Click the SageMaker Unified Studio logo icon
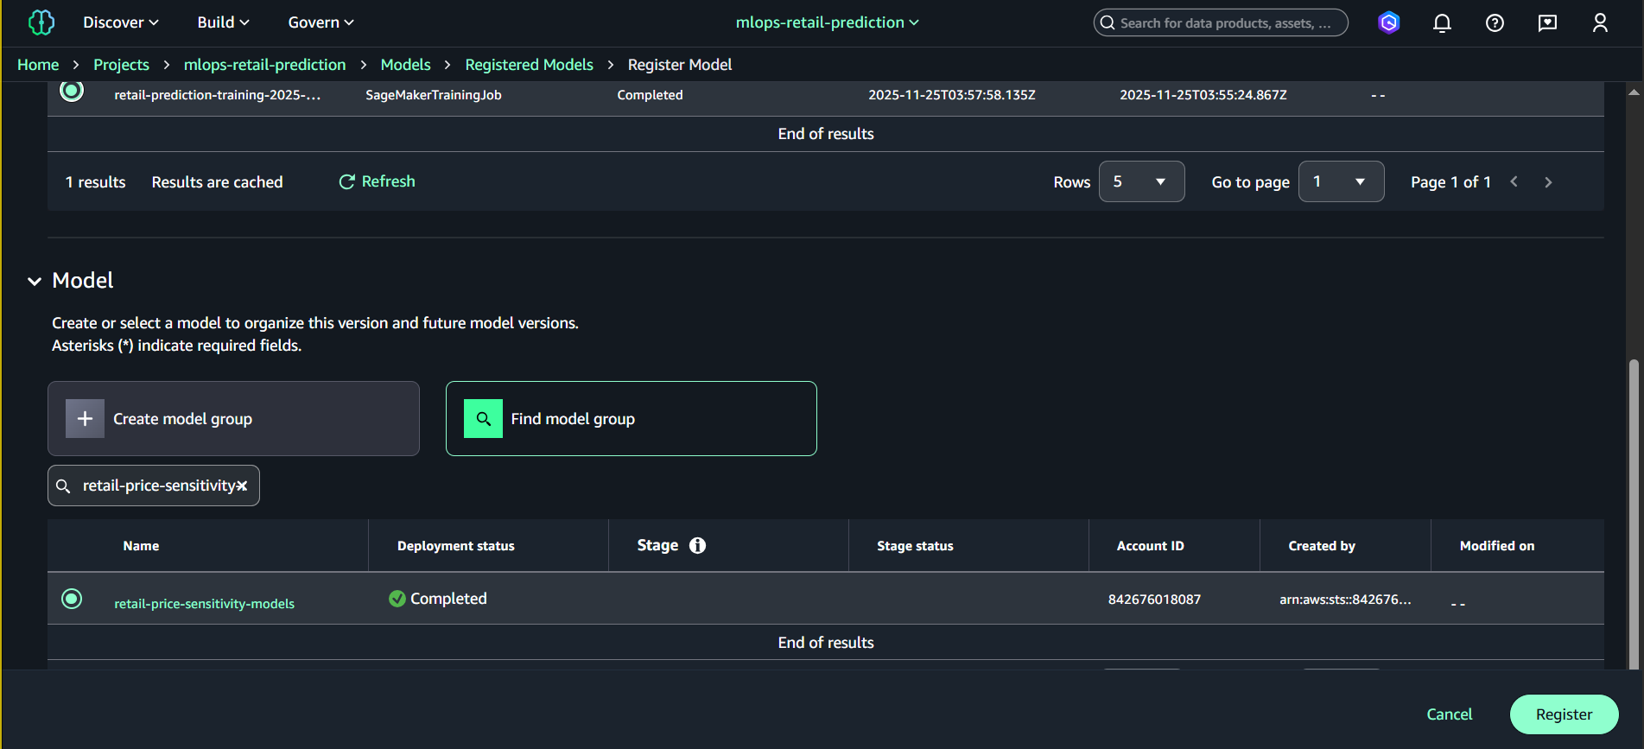Screen dimensions: 1644x749 click(41, 22)
